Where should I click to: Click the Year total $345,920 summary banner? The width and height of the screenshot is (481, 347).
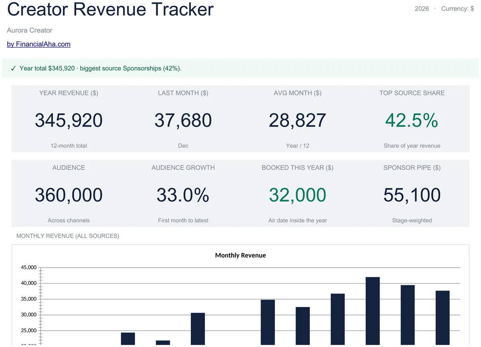240,68
